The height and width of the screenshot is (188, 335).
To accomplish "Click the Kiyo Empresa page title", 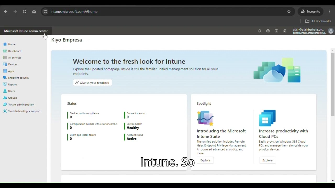I will [67, 40].
